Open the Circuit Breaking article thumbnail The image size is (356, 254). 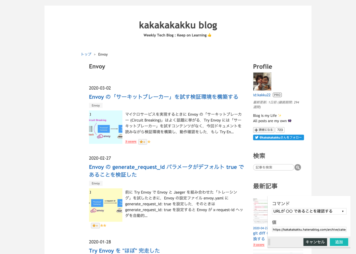pyautogui.click(x=106, y=127)
